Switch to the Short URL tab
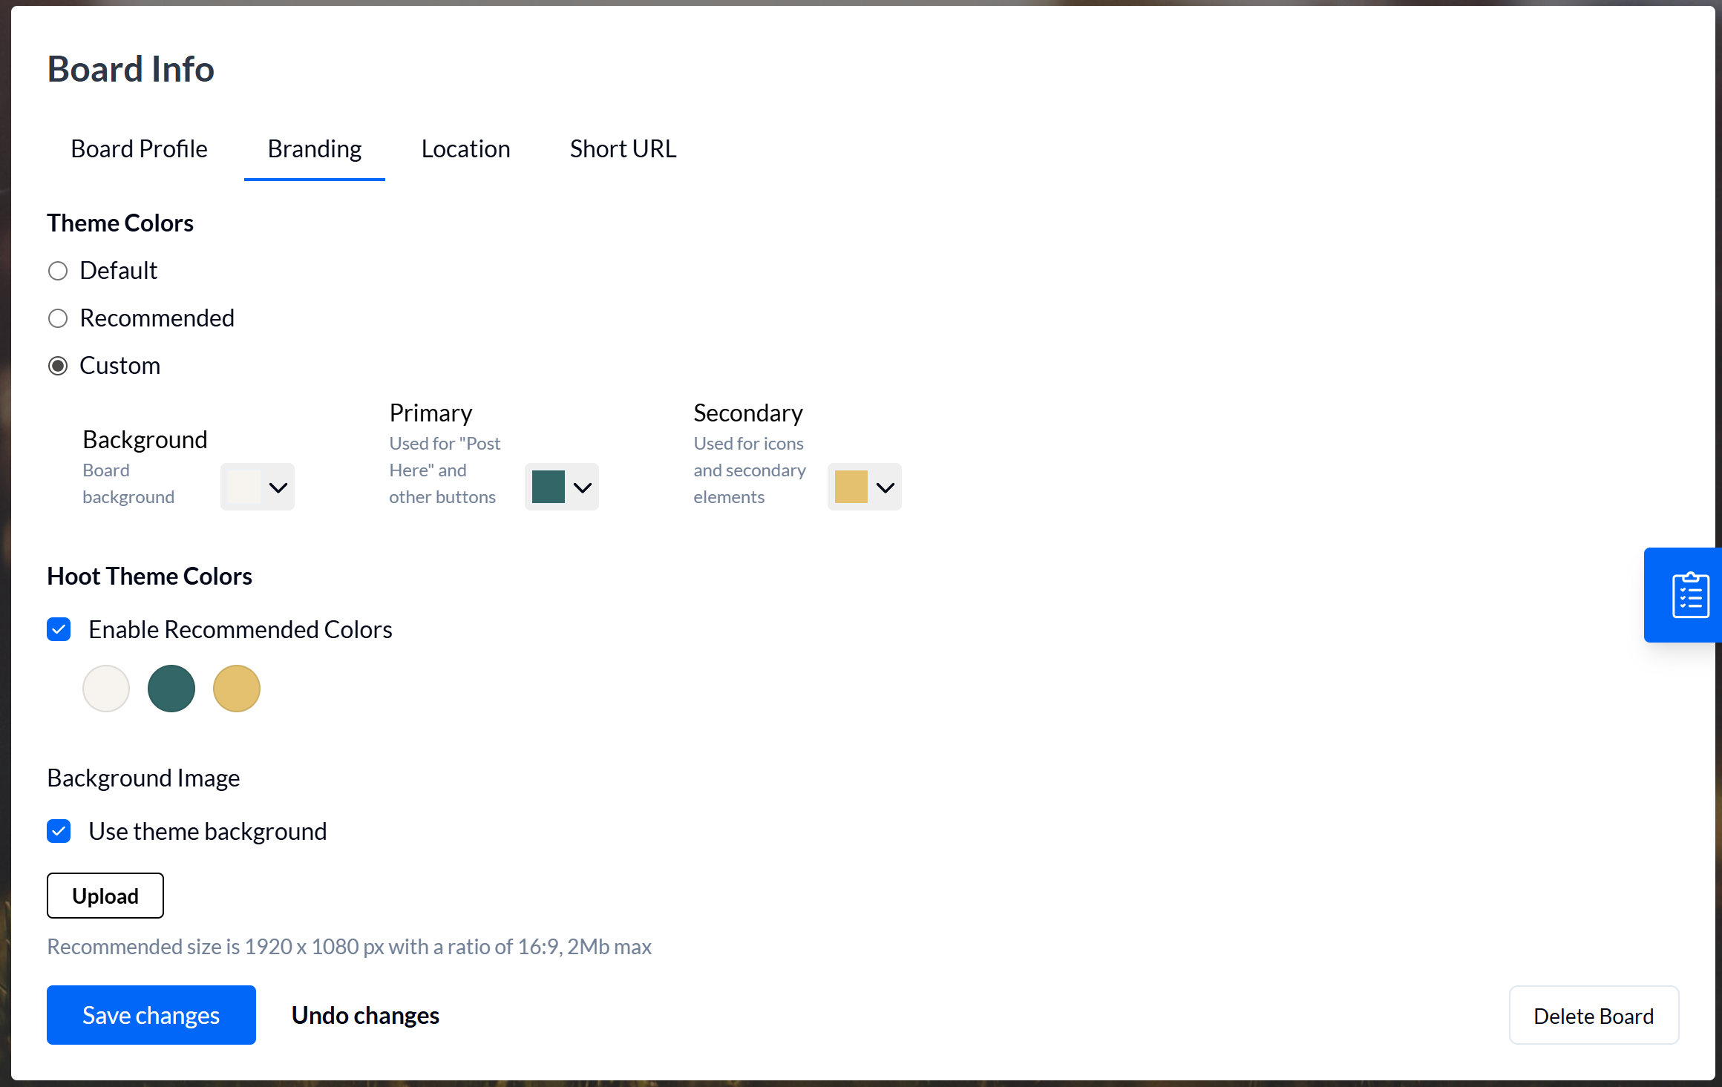The height and width of the screenshot is (1087, 1722). point(623,148)
